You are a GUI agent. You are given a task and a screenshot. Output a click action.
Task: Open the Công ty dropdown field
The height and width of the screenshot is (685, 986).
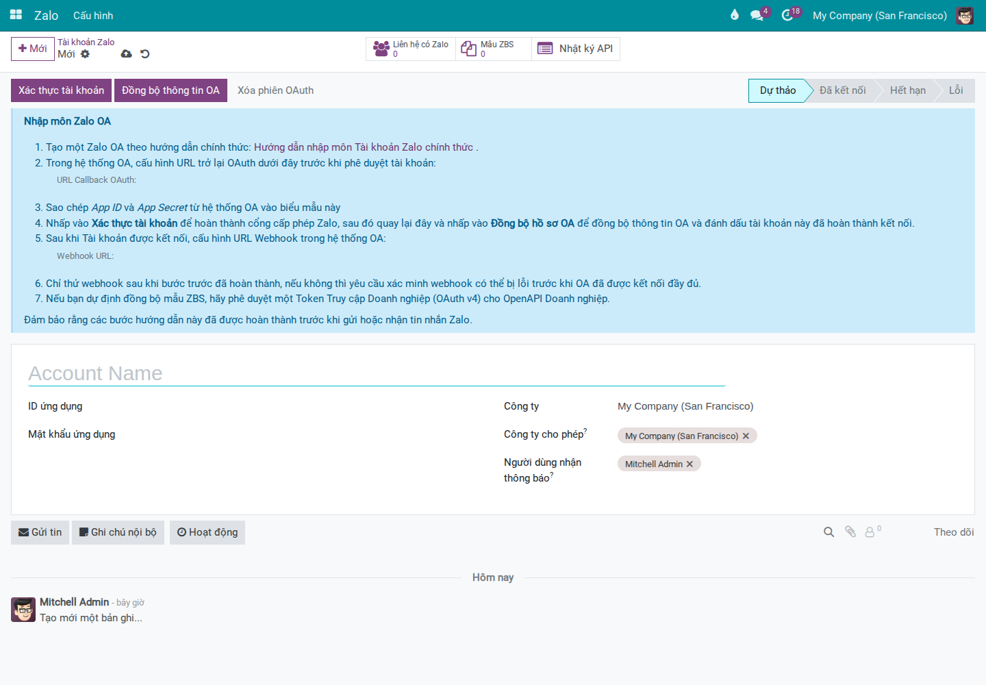tap(787, 406)
